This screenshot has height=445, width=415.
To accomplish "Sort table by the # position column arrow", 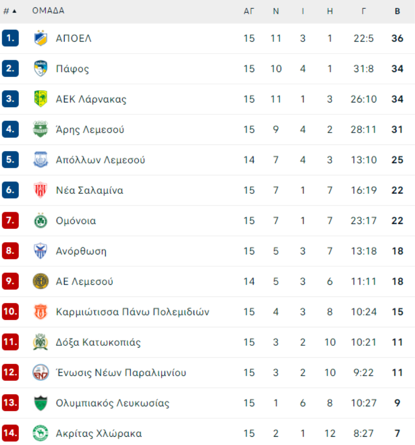I will [10, 11].
